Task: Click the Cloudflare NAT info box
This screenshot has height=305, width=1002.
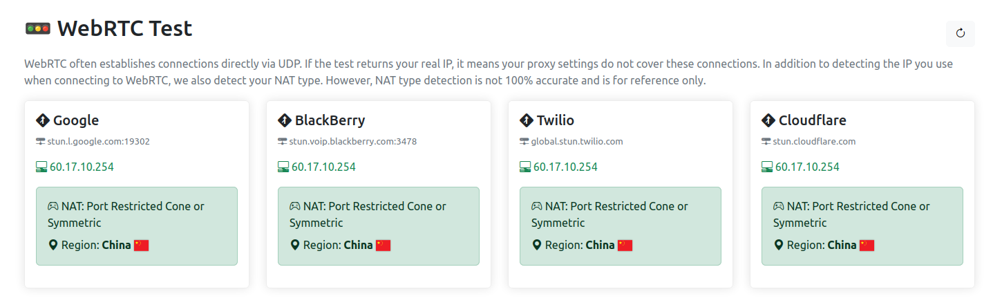Action: coord(862,226)
